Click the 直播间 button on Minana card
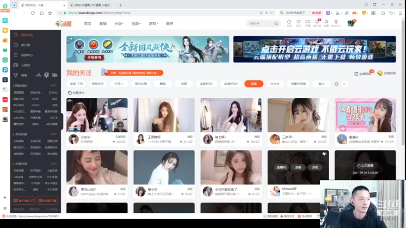This screenshot has height=228, width=406. 281,168
